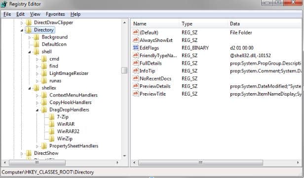Click the tree pane horizontal scrollbar thumb
Image resolution: width=304 pixels, height=178 pixels.
coord(37,163)
